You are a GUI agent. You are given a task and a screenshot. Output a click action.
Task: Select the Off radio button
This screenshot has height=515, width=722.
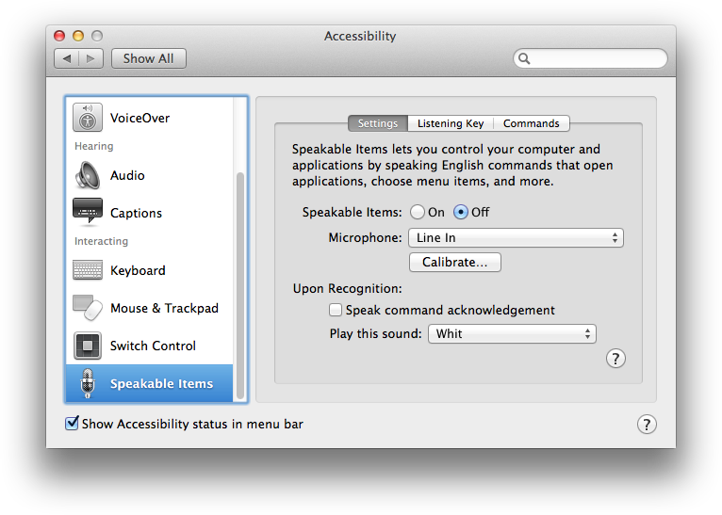[x=461, y=212]
